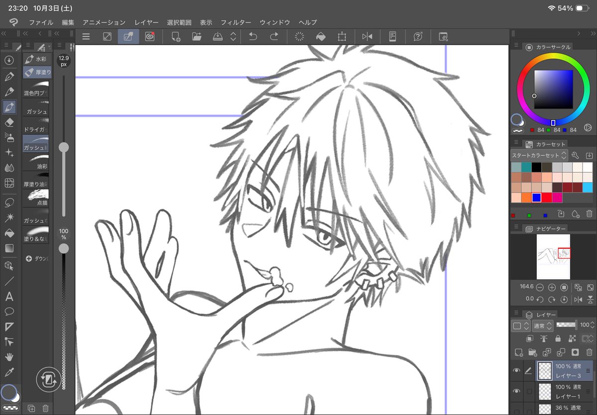Click the command bar Fill icon
This screenshot has width=597, height=415.
321,36
